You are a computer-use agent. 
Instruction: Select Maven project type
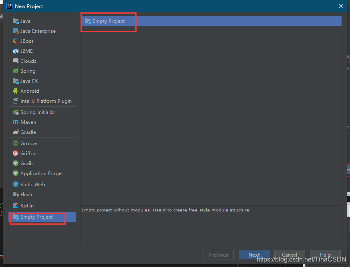coord(42,122)
